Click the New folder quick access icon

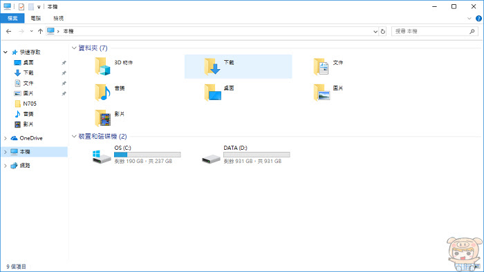31,6
